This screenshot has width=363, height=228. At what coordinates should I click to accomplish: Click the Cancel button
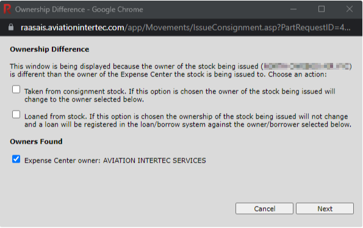point(264,208)
